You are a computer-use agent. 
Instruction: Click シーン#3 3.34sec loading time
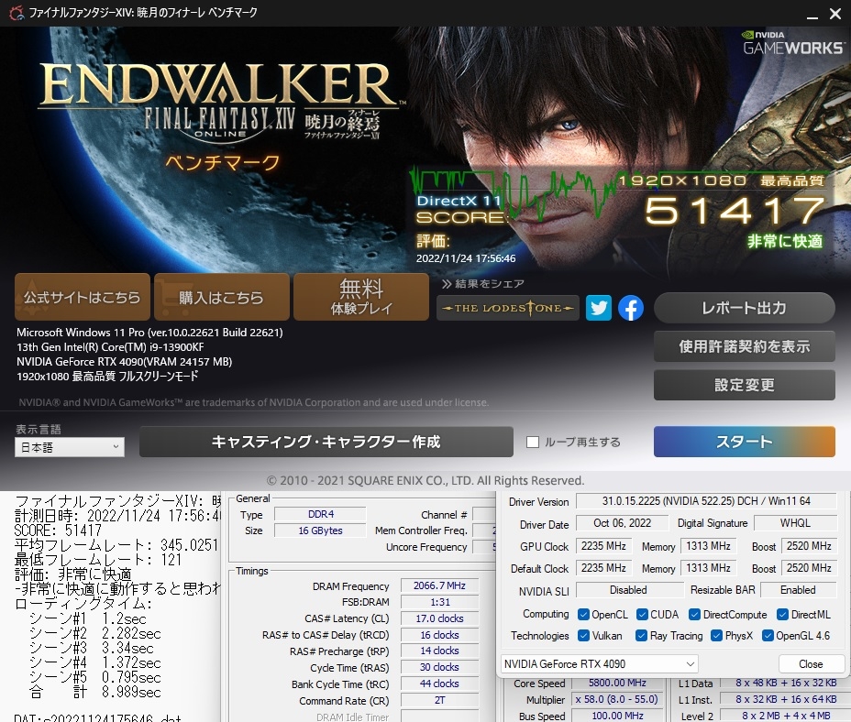coord(91,648)
